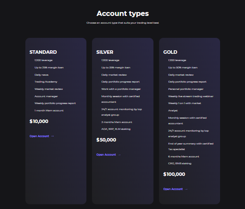The height and width of the screenshot is (209, 245).
Task: Select the STANDARD plan heading
Action: point(43,52)
